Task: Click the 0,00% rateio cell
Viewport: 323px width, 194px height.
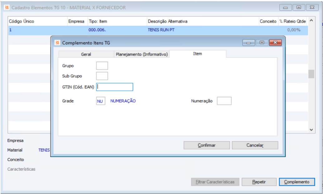Action: (294, 30)
